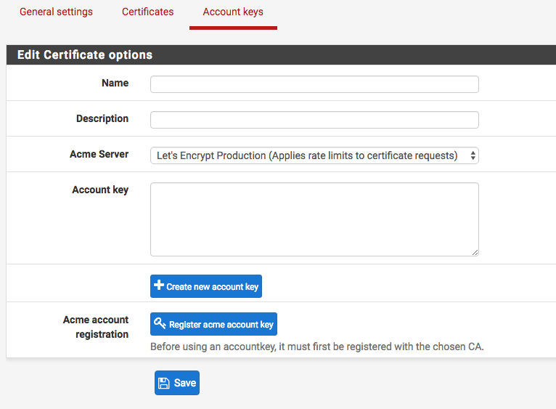The height and width of the screenshot is (409, 556).
Task: Click the Acme Server label
Action: (99, 154)
